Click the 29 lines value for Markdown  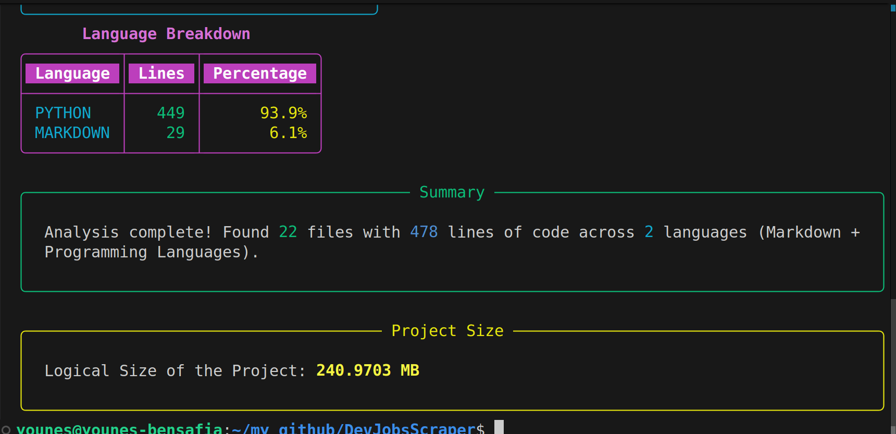click(x=176, y=133)
